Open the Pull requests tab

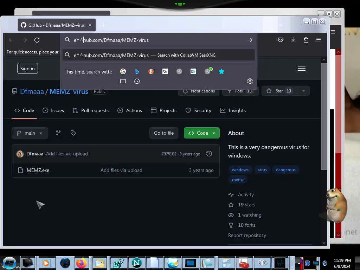90,110
